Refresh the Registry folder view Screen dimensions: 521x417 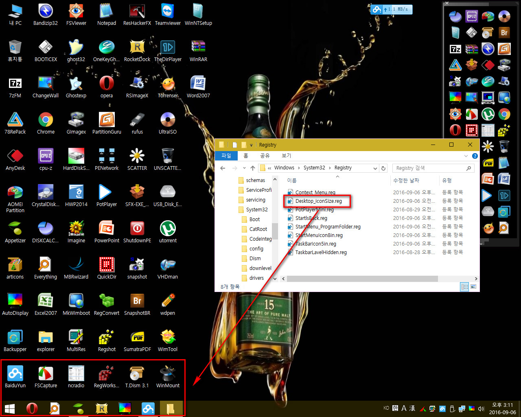383,168
